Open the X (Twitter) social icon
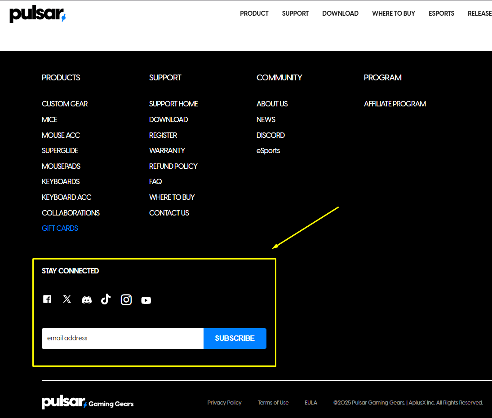Screen dimensions: 492x418 tap(67, 299)
